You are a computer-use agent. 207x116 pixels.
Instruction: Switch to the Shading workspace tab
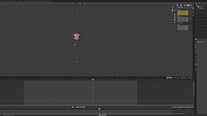15,1
